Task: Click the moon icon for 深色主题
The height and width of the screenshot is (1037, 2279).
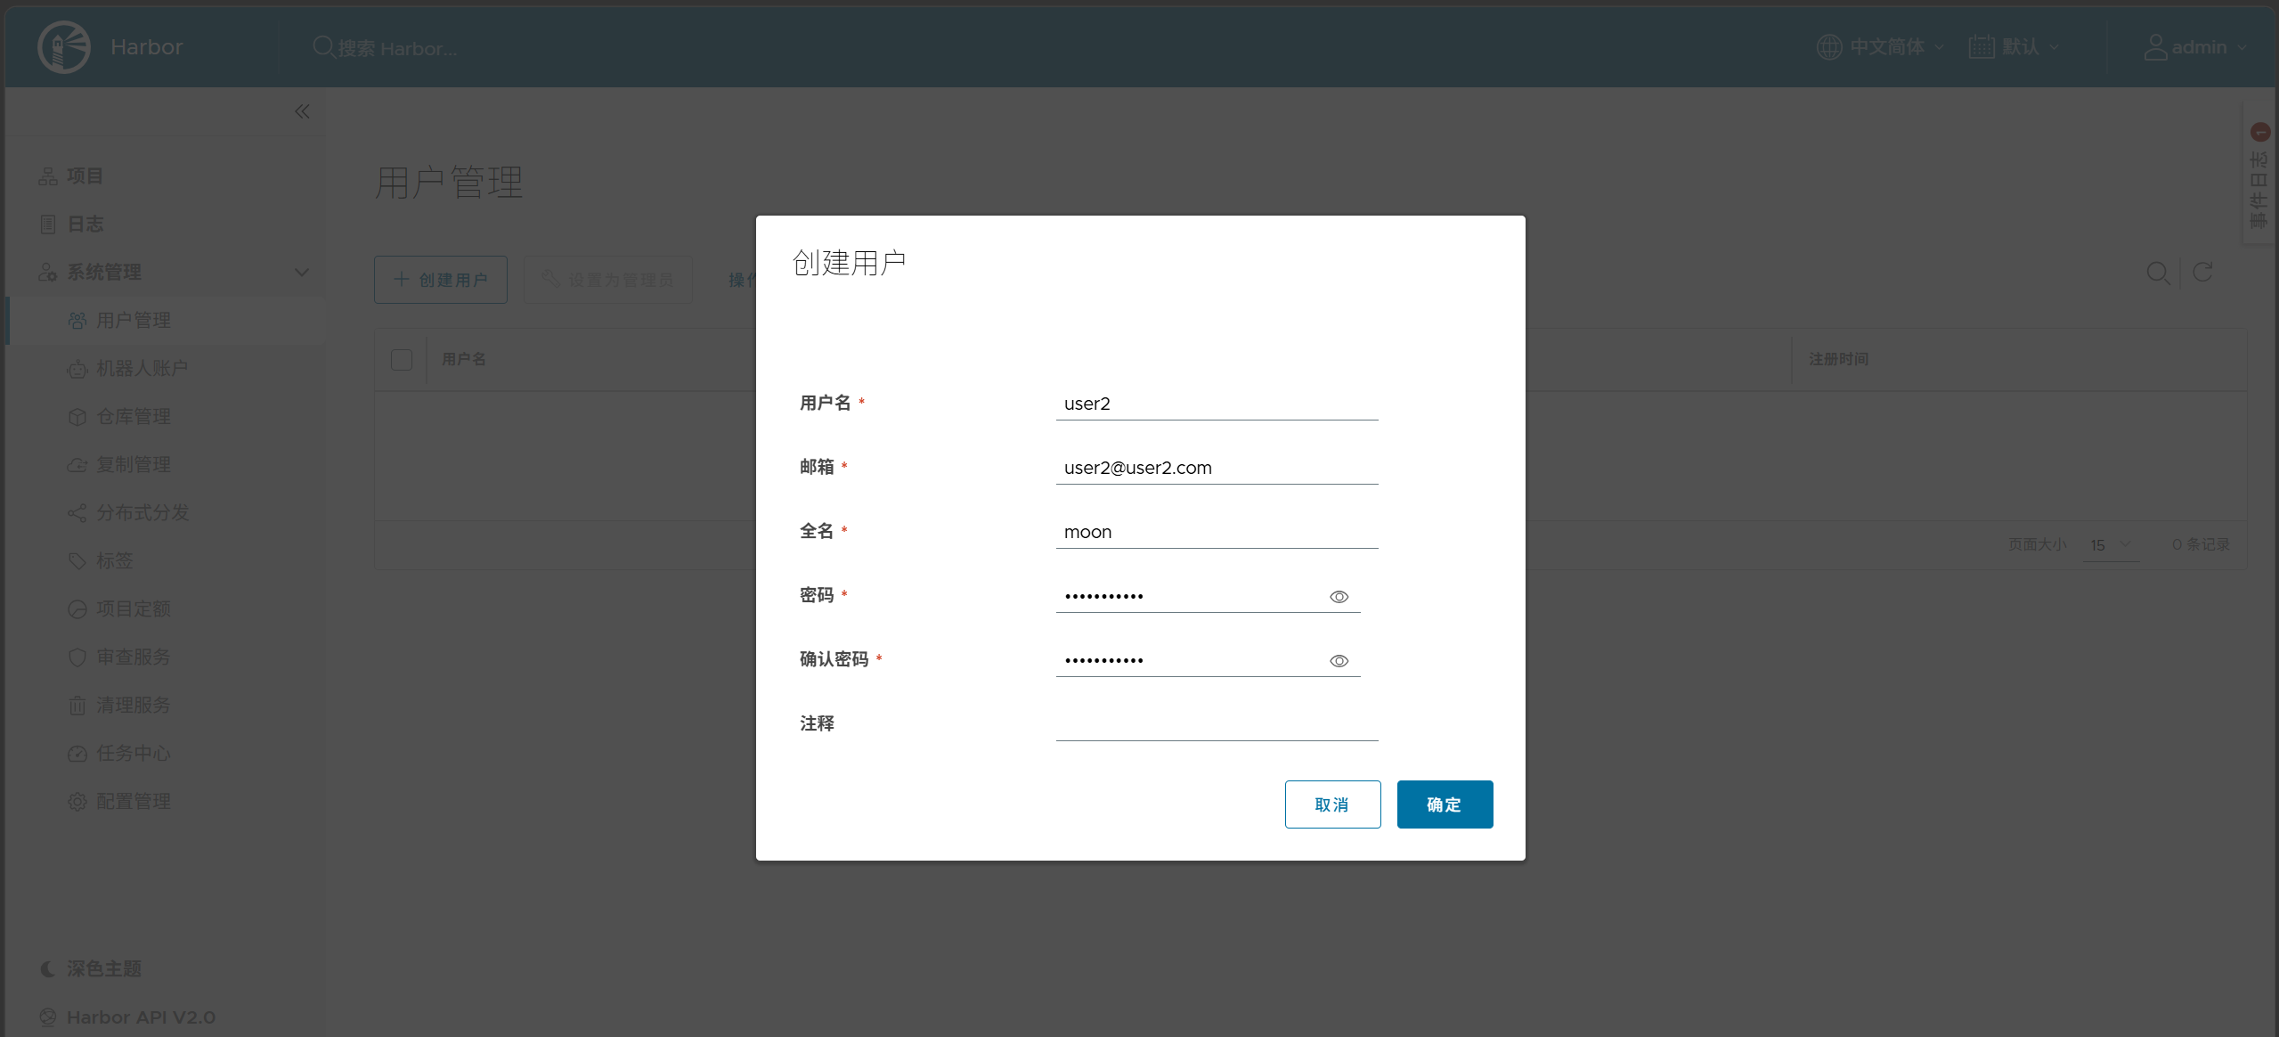Action: point(48,968)
